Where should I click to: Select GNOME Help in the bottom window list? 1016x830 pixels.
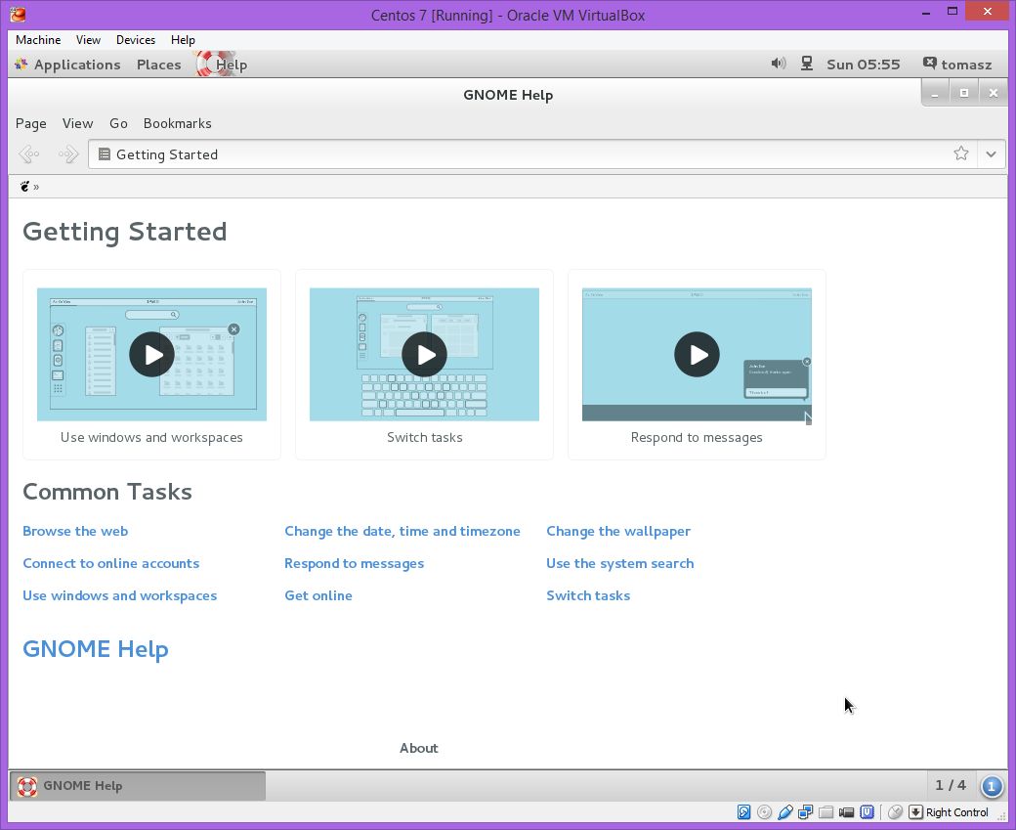(x=138, y=785)
